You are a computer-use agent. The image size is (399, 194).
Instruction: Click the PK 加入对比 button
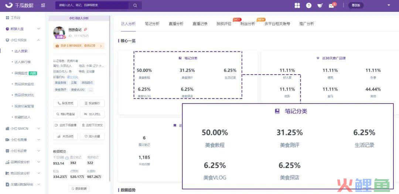coord(92,114)
